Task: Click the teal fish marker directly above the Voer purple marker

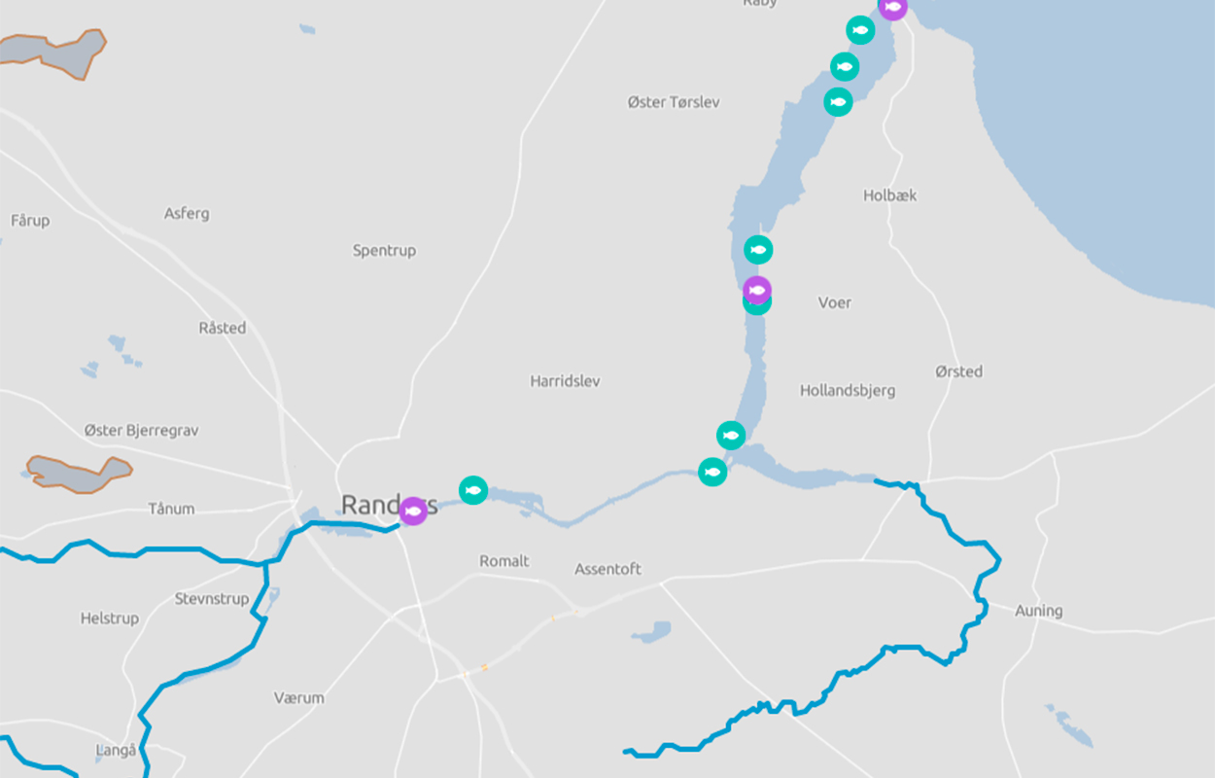Action: click(759, 250)
